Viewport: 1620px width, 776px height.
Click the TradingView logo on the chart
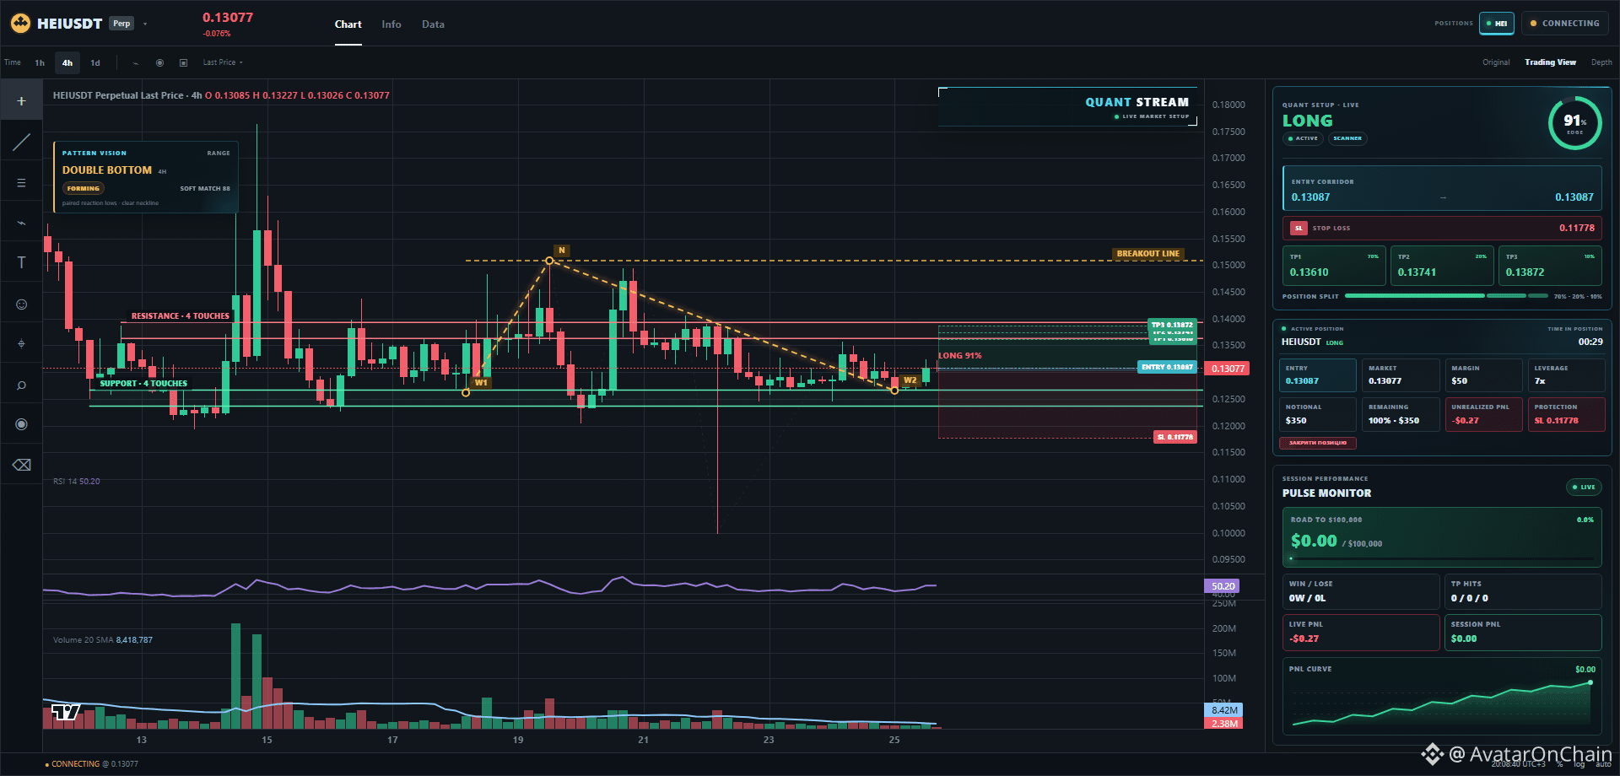click(66, 713)
